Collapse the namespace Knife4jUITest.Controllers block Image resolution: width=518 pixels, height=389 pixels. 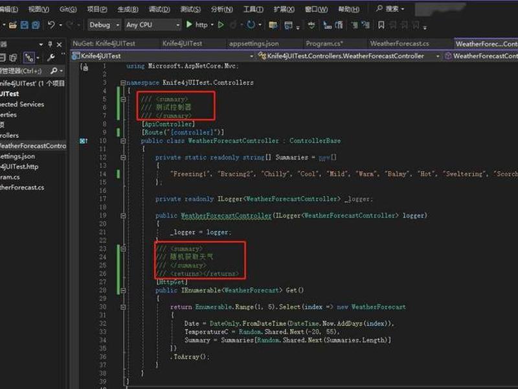[123, 83]
